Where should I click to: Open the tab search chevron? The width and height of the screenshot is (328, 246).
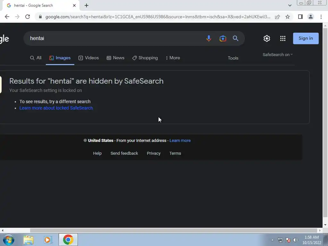[290, 5]
